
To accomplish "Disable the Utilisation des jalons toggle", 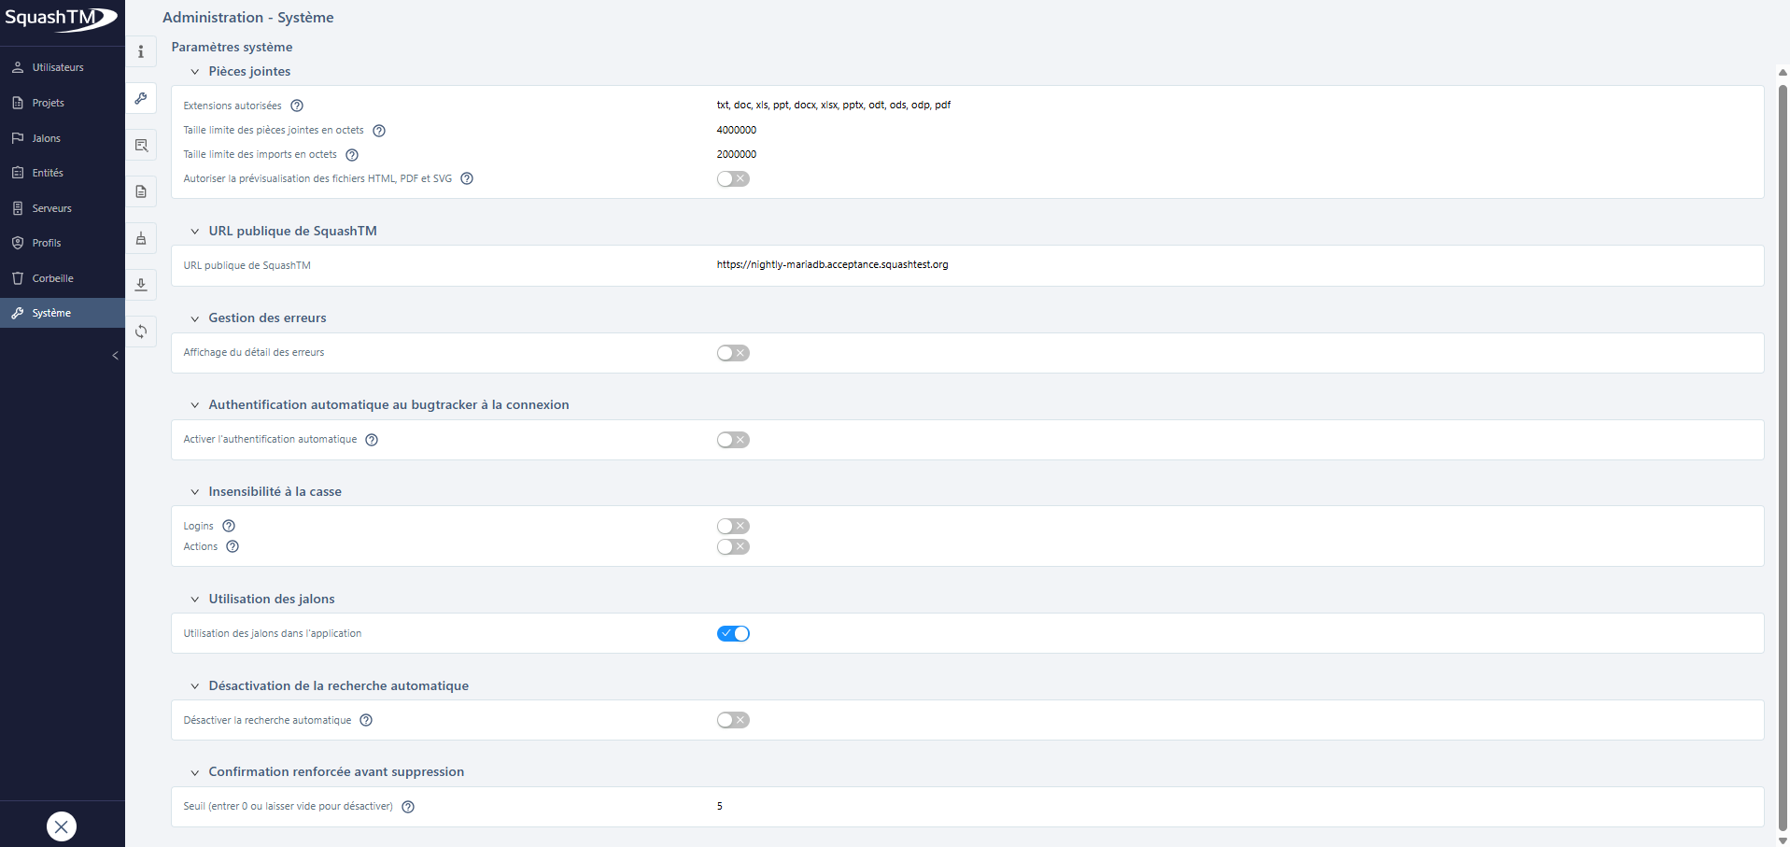I will click(733, 633).
